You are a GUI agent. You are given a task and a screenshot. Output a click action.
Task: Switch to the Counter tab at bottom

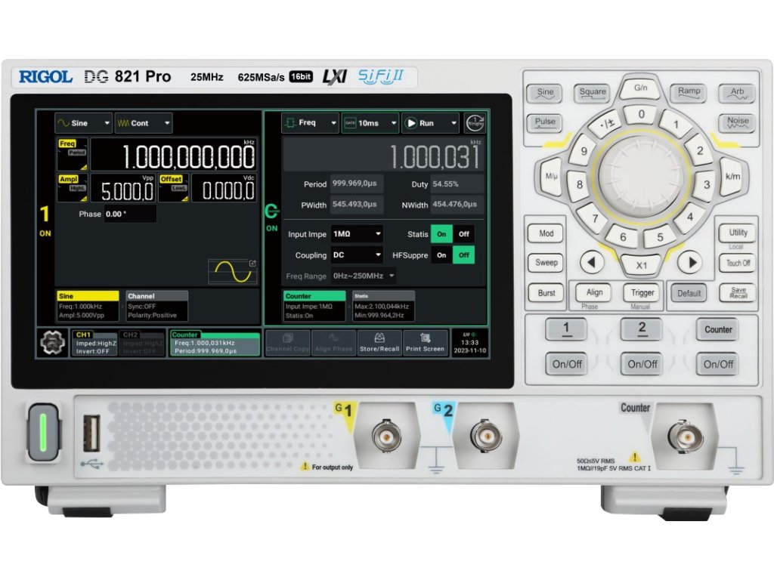214,342
